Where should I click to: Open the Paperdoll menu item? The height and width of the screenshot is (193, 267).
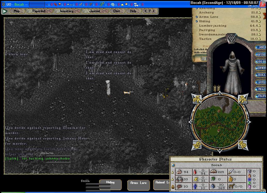point(39,11)
